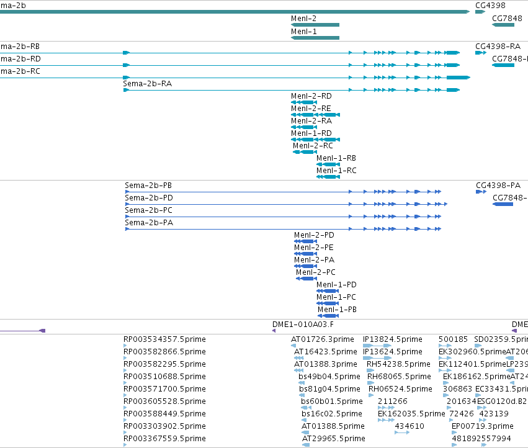The height and width of the screenshot is (448, 528).
Task: Select protein Sema-2b-PB
Action: [283, 192]
